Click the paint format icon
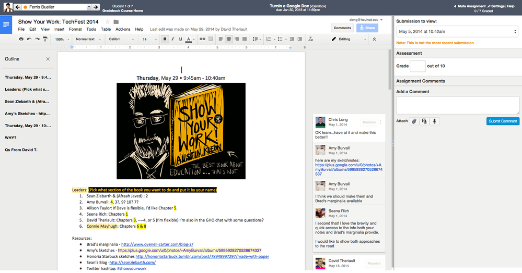Viewport: 522px width, 273px height. [x=45, y=39]
